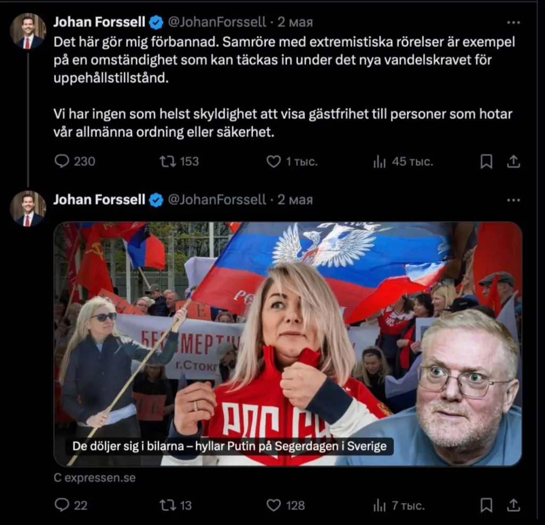This screenshot has width=545, height=525.
Task: Open the @JohanForssell handle in the second tweet
Action: (x=217, y=200)
